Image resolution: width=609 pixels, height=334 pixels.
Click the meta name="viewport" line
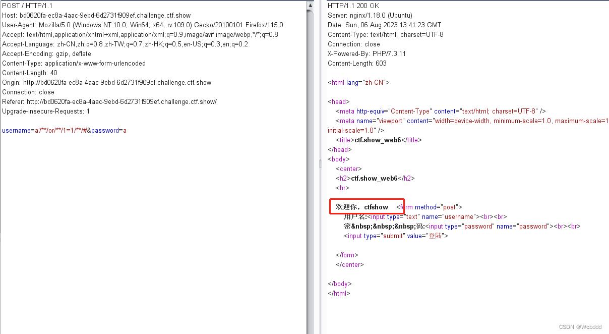pos(472,121)
